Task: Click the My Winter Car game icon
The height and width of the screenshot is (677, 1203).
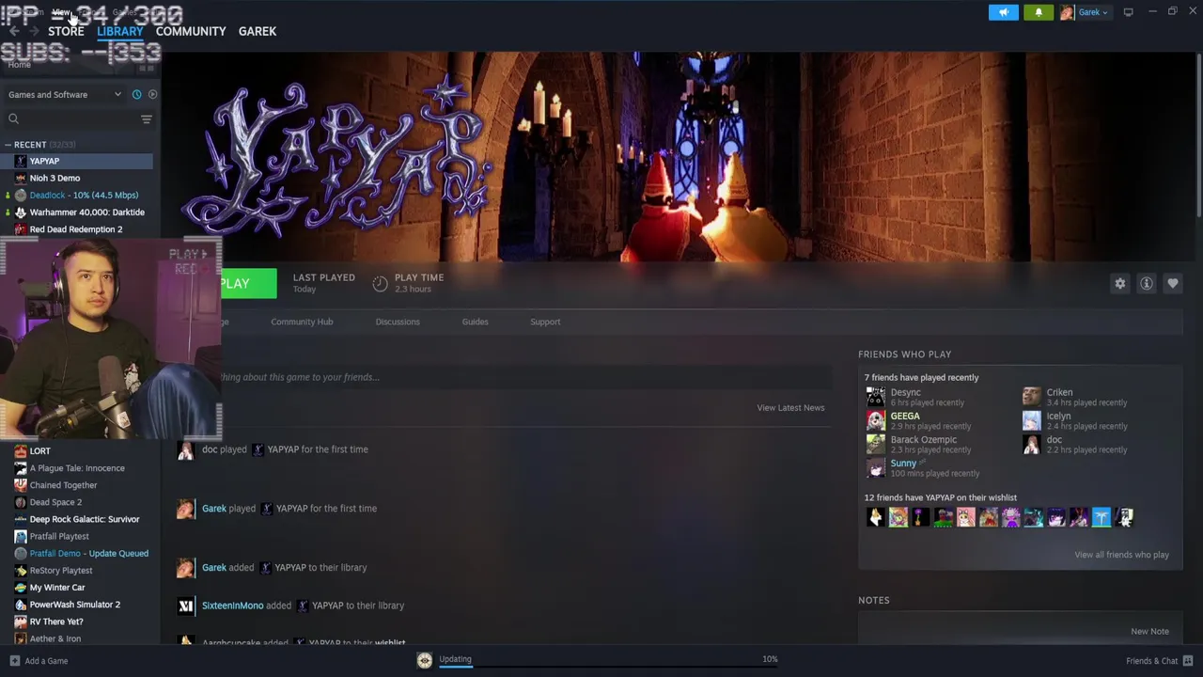Action: (21, 588)
